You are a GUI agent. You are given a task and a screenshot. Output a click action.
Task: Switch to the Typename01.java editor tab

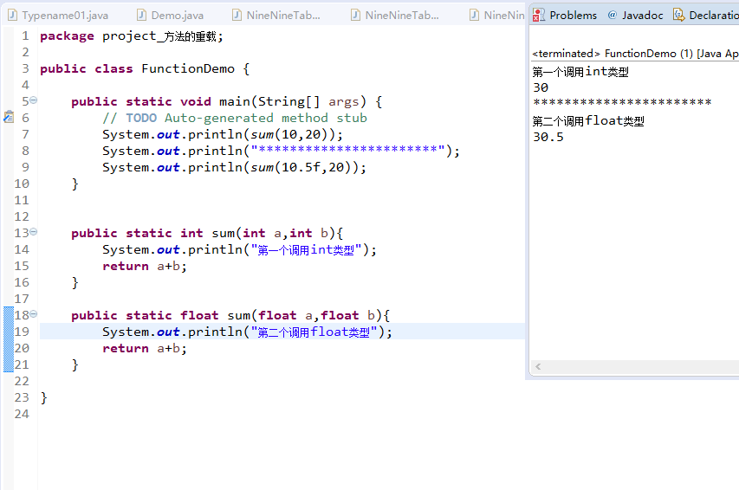(58, 16)
